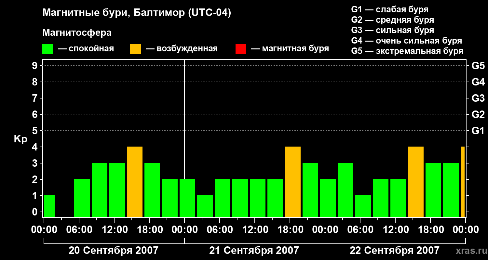Click 'G5 — экстремальная буря' legend line

pos(407,51)
